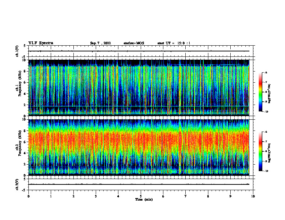Click the "2" kHz tick on ch.2 frequency axis
The height and width of the screenshot is (220, 285).
(x=25, y=164)
